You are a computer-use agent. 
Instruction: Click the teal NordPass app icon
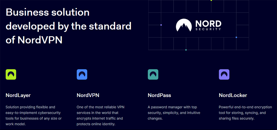coord(153,74)
